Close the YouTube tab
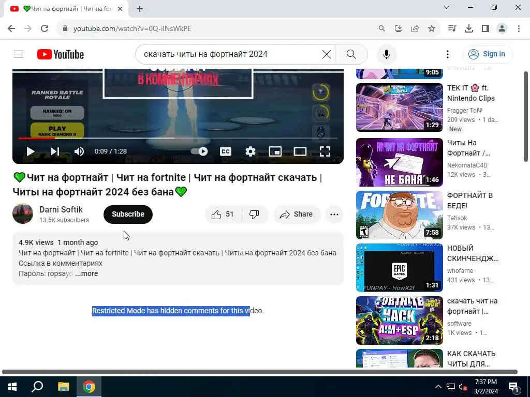Viewport: 530px width, 397px height. pyautogui.click(x=120, y=9)
